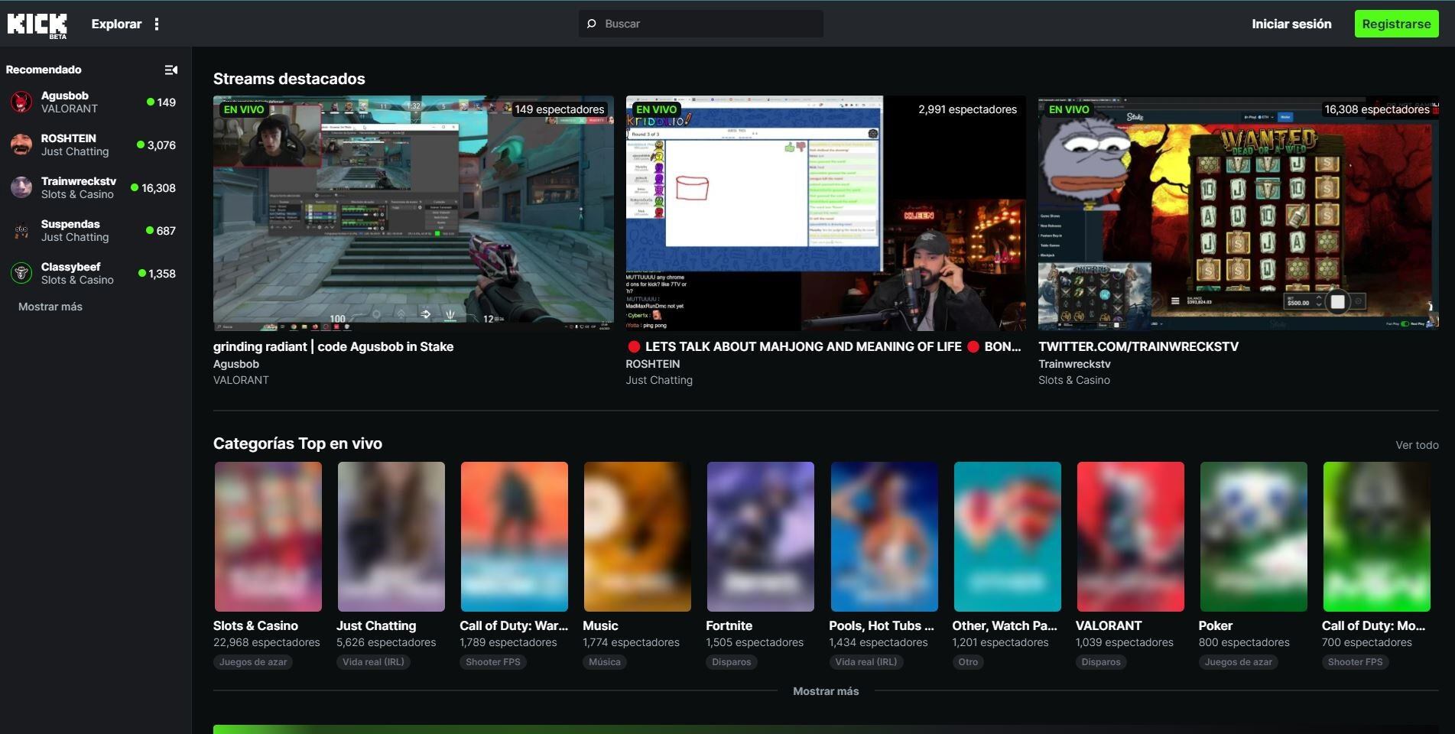The width and height of the screenshot is (1455, 734).
Task: Open Trainwreckstv's channel avatar in sidebar
Action: point(21,188)
